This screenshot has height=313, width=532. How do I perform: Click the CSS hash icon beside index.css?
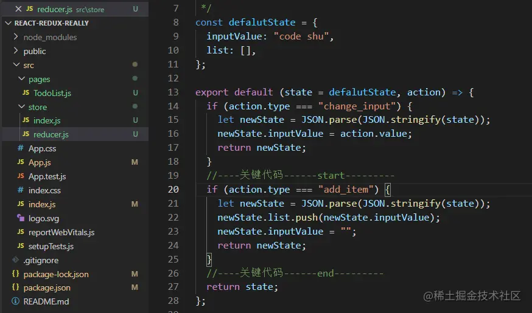[21, 190]
